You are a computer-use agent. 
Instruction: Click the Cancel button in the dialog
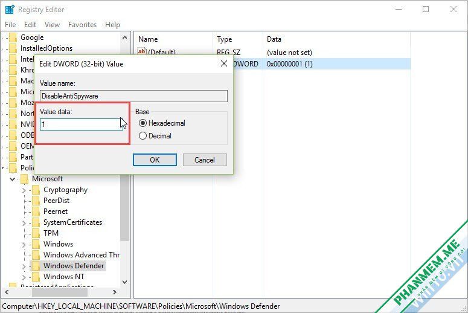coord(205,160)
